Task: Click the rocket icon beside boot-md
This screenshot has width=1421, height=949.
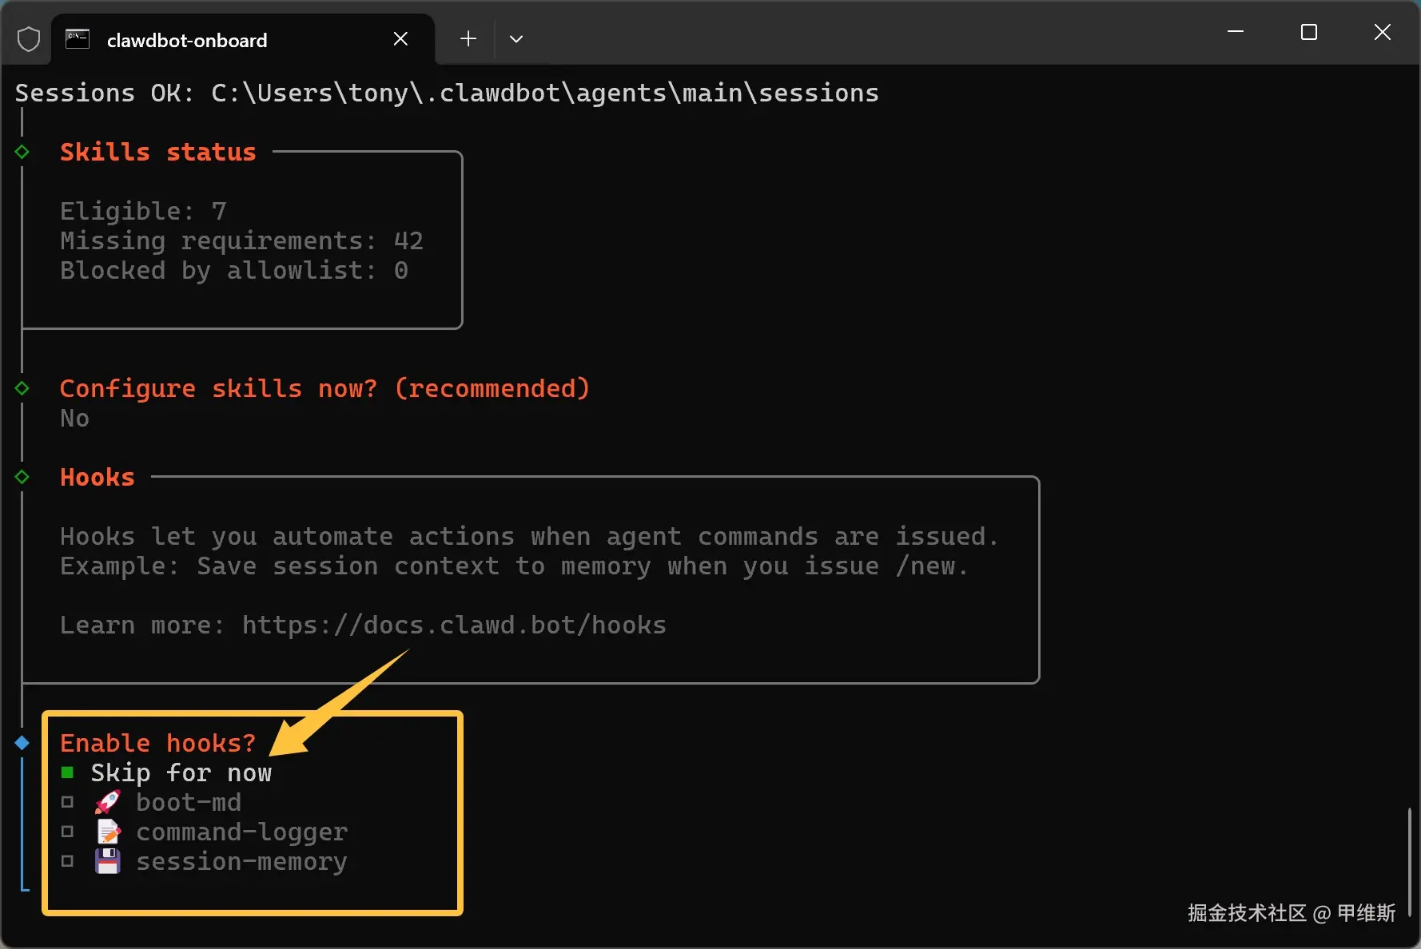Action: (108, 802)
